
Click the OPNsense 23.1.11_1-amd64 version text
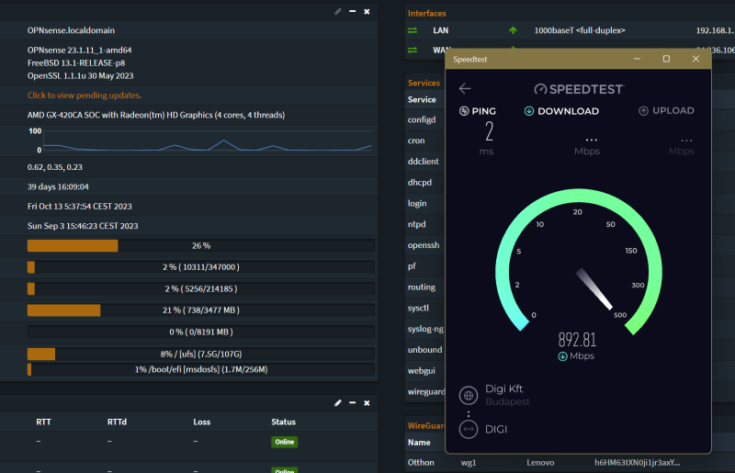79,50
